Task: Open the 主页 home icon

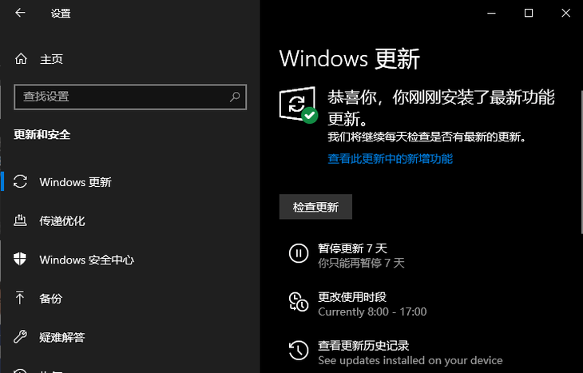Action: (x=21, y=59)
